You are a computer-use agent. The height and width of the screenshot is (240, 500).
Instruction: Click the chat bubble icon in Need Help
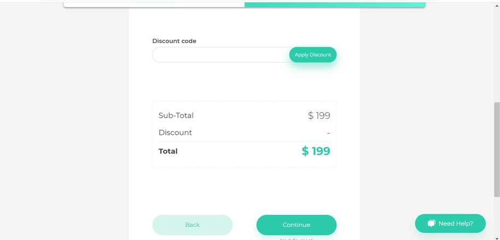pos(432,224)
